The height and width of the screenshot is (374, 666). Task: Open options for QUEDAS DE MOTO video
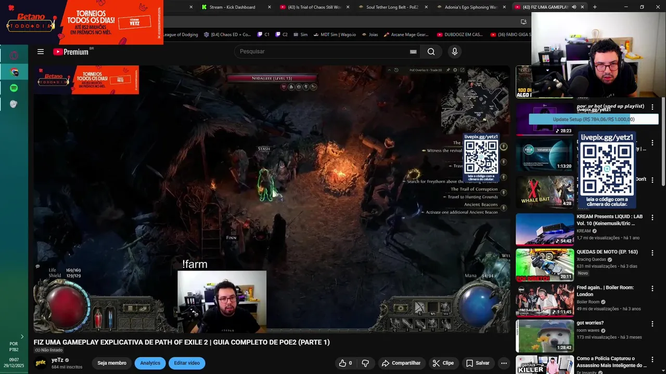tap(652, 253)
